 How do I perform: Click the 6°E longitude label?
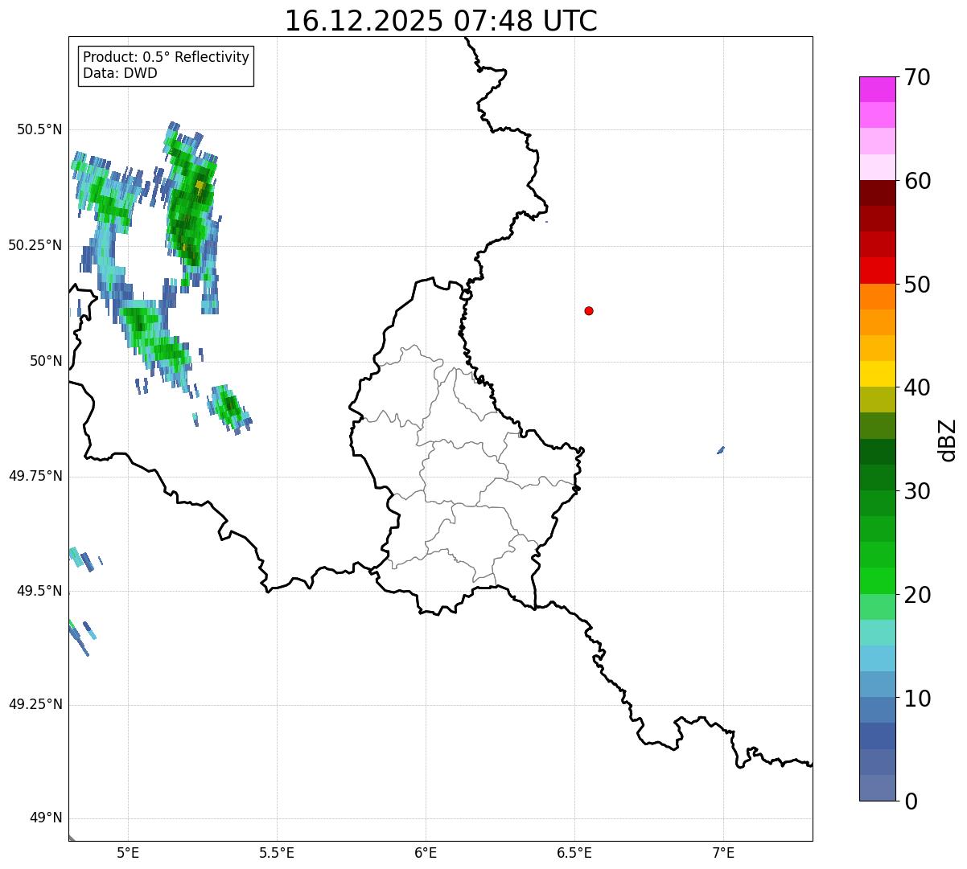pos(426,853)
